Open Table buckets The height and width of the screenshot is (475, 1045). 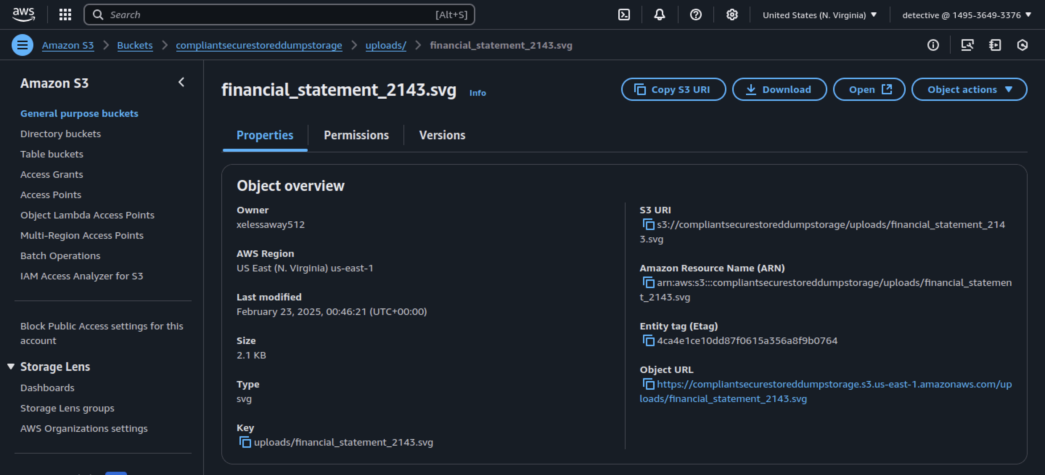tap(52, 154)
